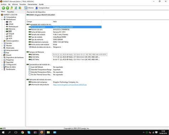Select the Nombre de la empresa row
The image size is (169, 135).
(x=65, y=82)
